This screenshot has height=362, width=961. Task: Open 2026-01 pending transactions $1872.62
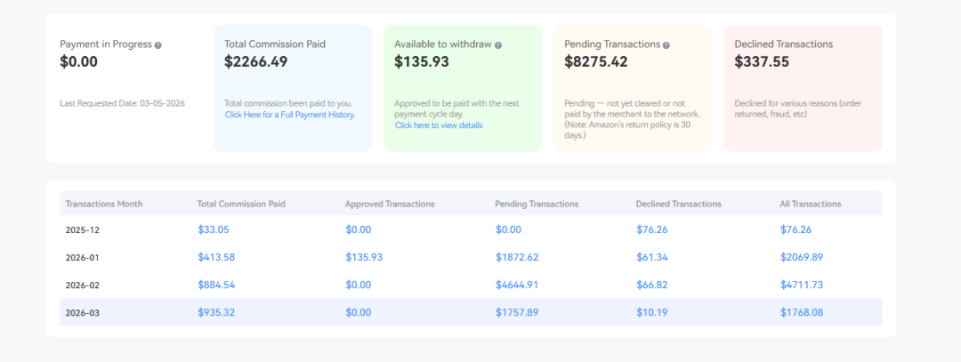(x=517, y=257)
